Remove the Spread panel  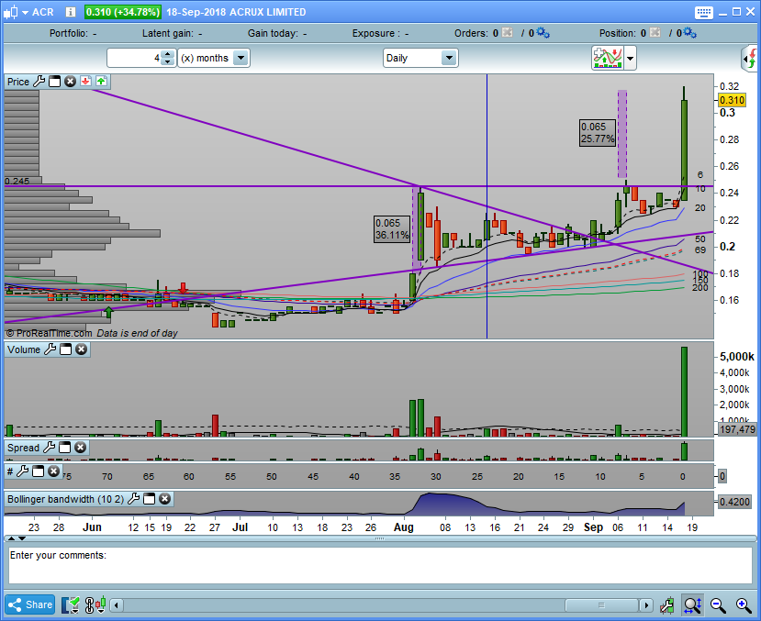click(x=80, y=448)
